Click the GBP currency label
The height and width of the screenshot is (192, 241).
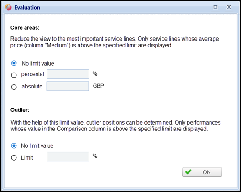[99, 86]
